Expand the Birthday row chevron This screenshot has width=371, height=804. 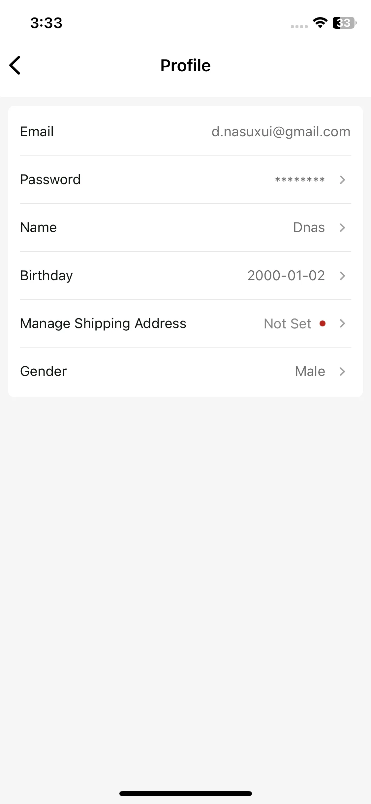click(x=342, y=276)
